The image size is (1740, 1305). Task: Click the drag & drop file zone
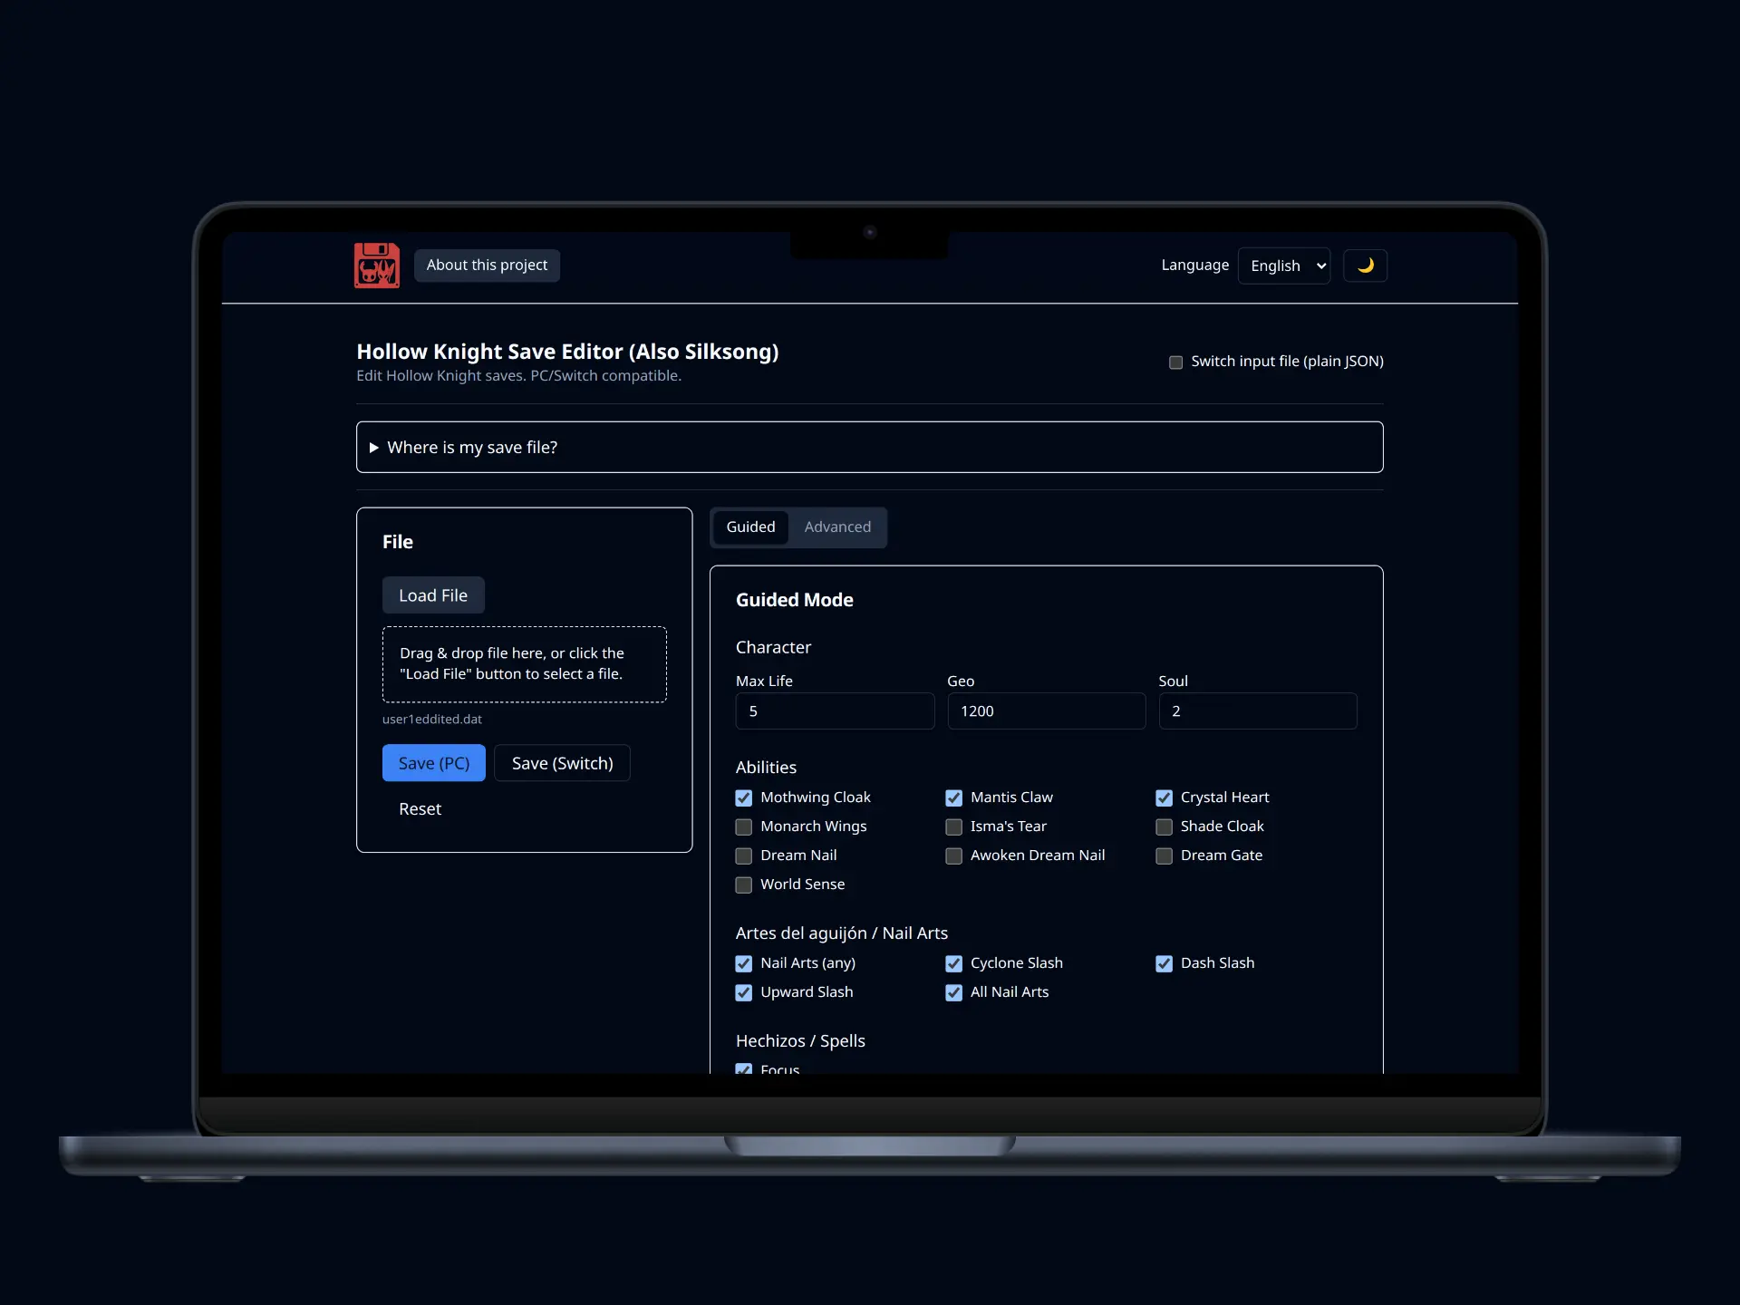pos(524,664)
